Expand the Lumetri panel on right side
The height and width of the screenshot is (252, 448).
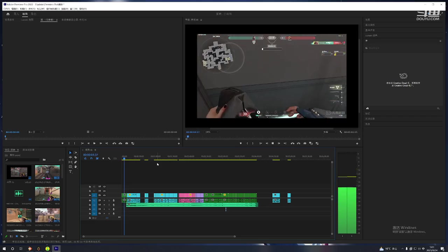tap(371, 35)
